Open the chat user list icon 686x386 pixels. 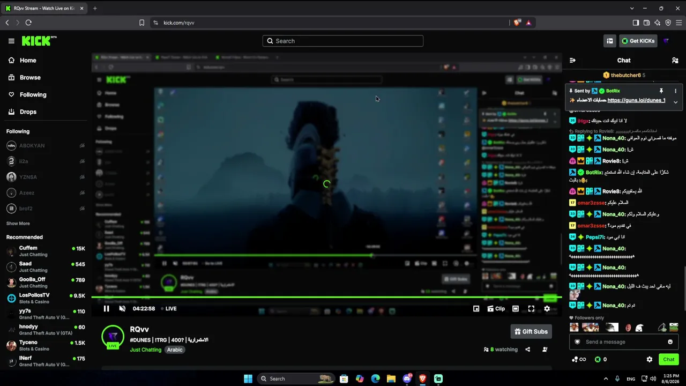point(675,61)
